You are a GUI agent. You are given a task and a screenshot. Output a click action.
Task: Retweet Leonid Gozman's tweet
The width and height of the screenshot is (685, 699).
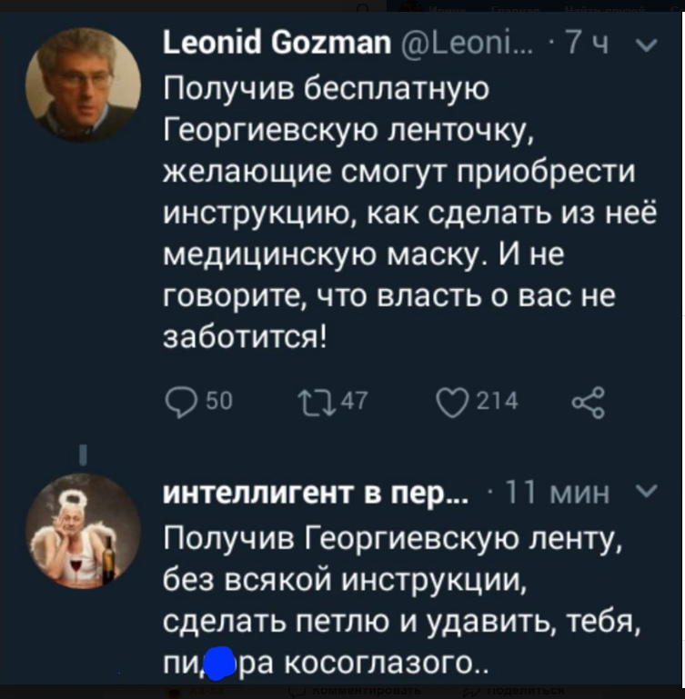[317, 403]
